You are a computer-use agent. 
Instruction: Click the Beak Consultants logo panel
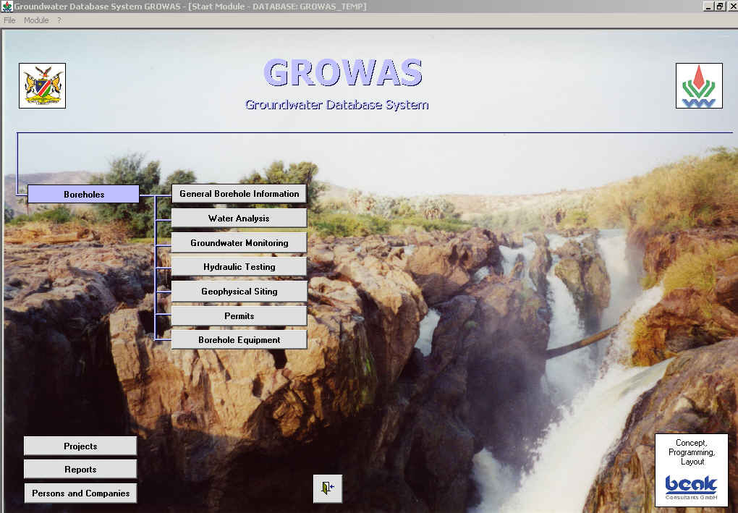click(690, 470)
